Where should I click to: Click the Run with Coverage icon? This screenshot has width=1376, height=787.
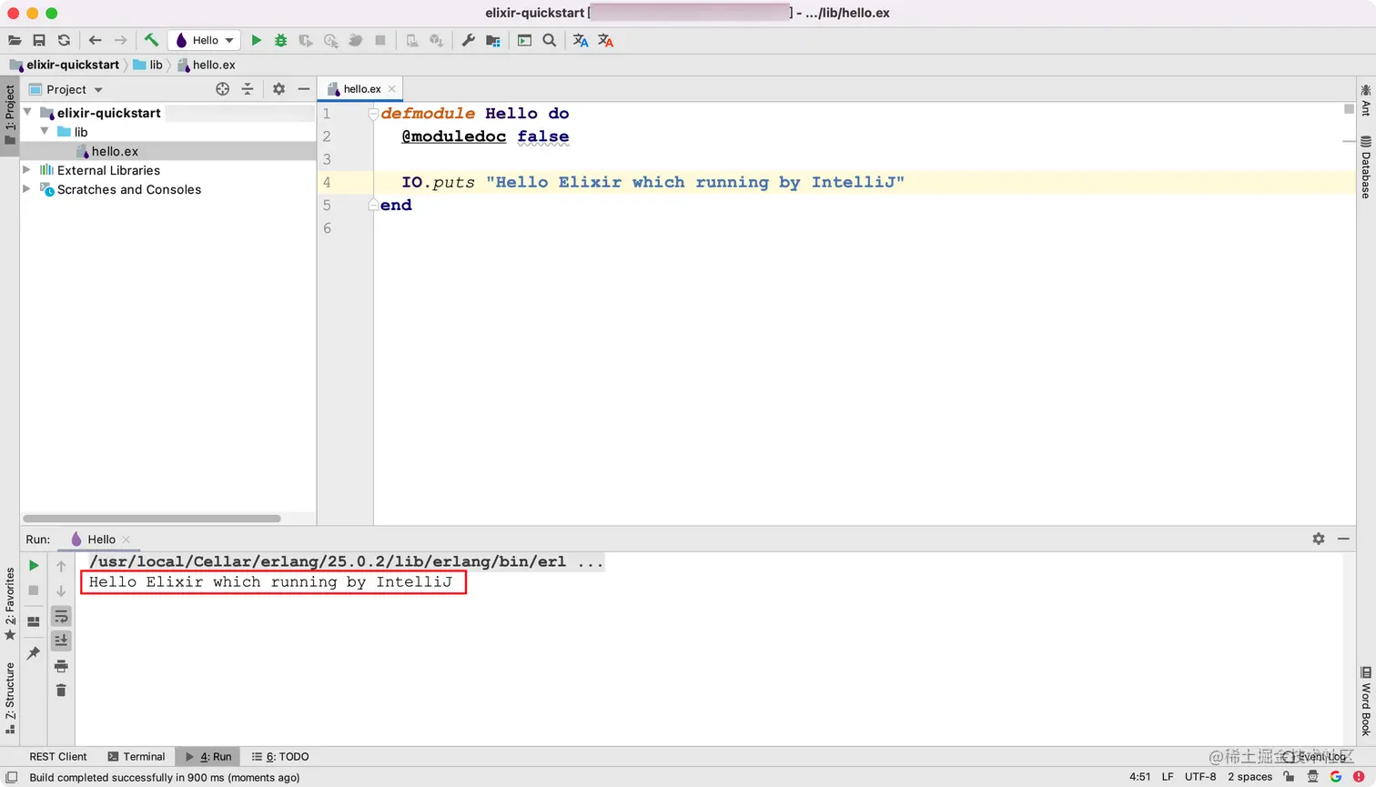click(x=306, y=40)
